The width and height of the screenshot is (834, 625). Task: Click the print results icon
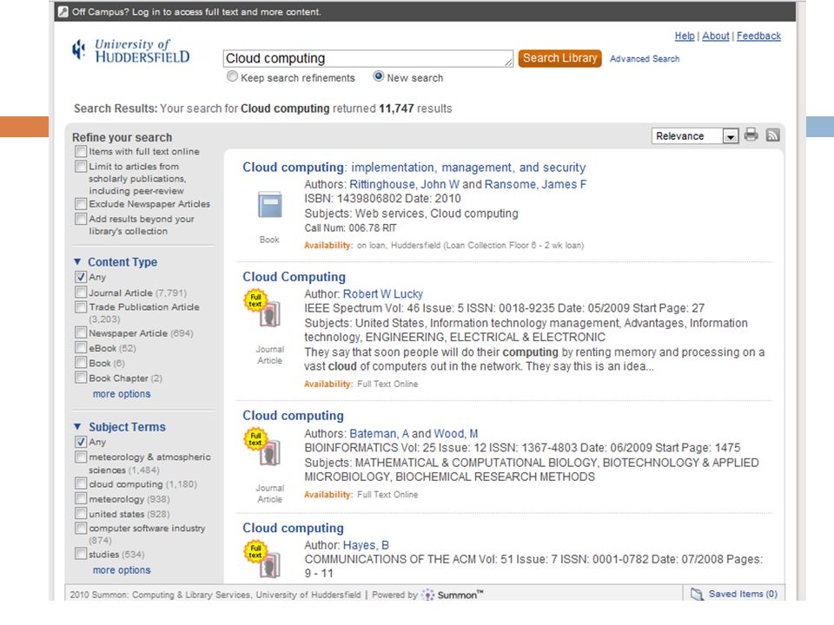pyautogui.click(x=751, y=135)
